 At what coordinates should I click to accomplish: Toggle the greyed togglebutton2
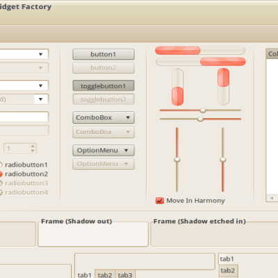point(104,99)
